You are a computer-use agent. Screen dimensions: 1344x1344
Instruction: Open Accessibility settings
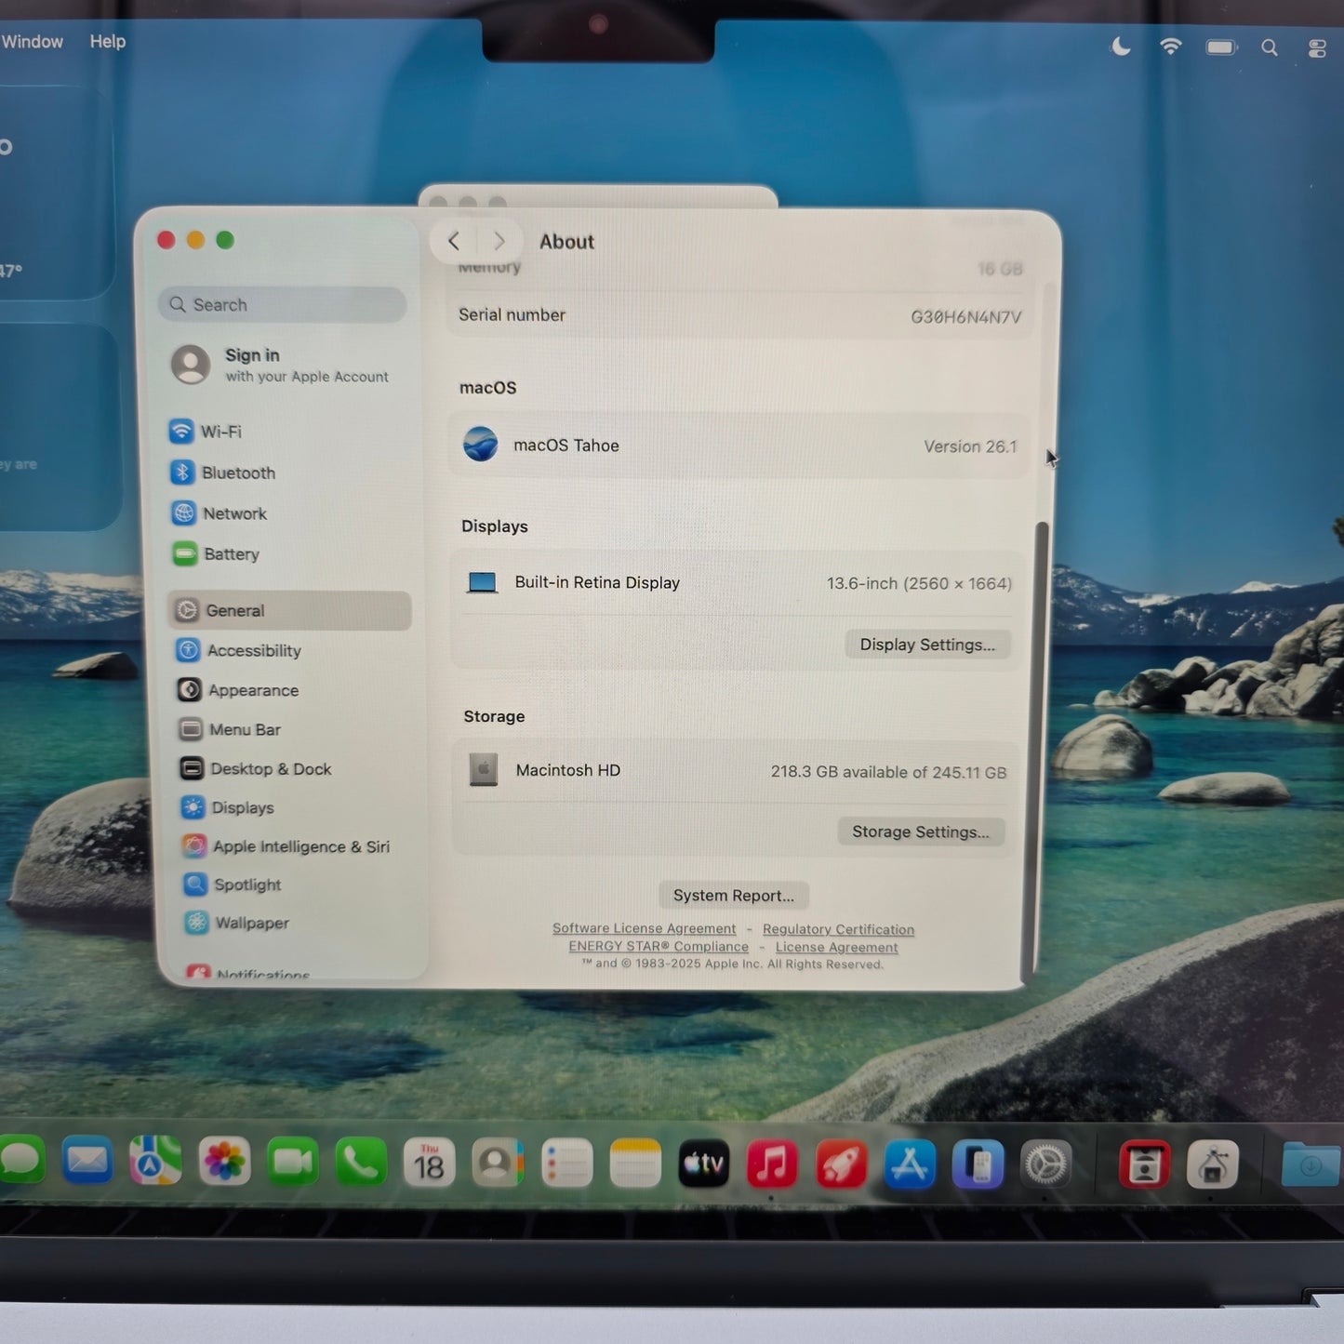pos(252,650)
